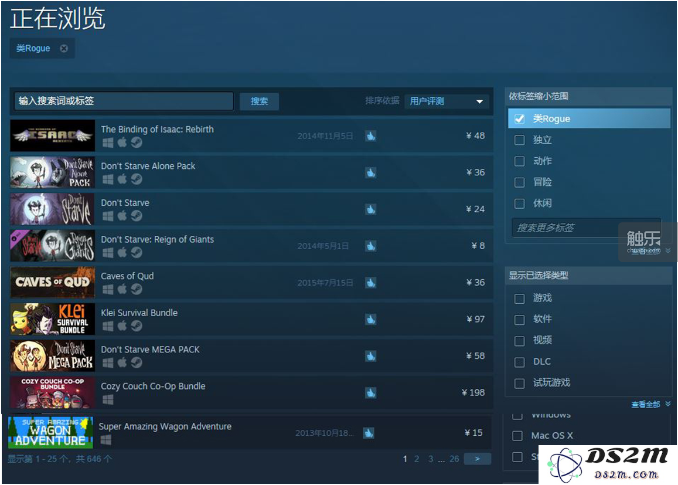
Task: Remove the 类Rogue tag filter with the x icon
Action: pos(64,49)
